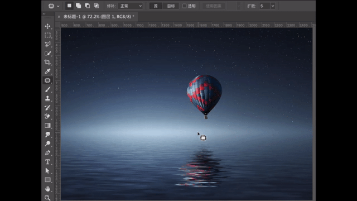Switch to the 未标题-1 document tab

99,17
